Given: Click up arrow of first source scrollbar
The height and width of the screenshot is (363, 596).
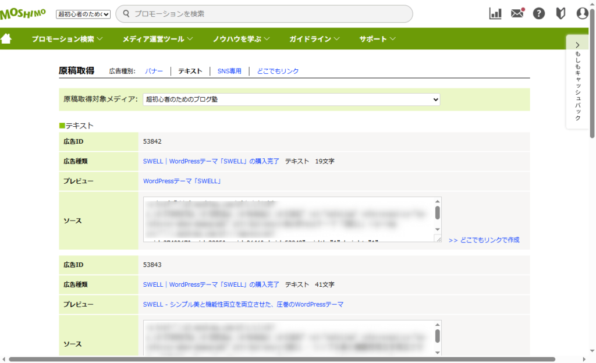Looking at the screenshot, I should pos(438,201).
